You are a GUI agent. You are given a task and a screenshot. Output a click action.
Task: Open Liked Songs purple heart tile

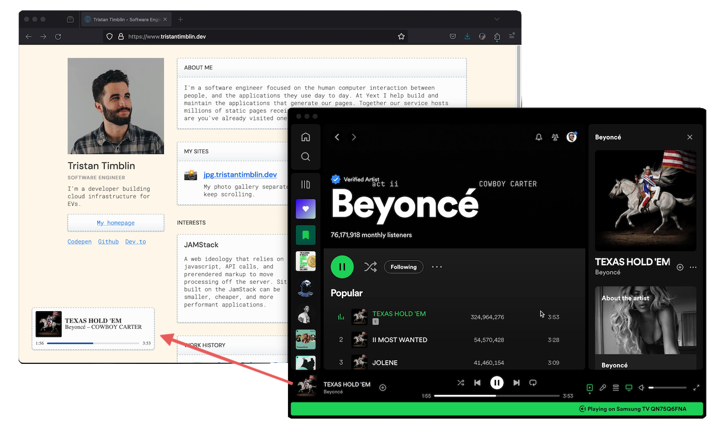point(306,209)
